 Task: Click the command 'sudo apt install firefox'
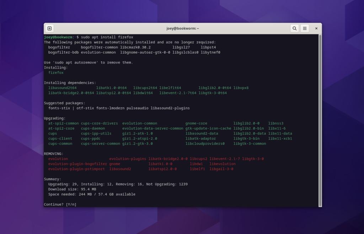click(x=107, y=37)
